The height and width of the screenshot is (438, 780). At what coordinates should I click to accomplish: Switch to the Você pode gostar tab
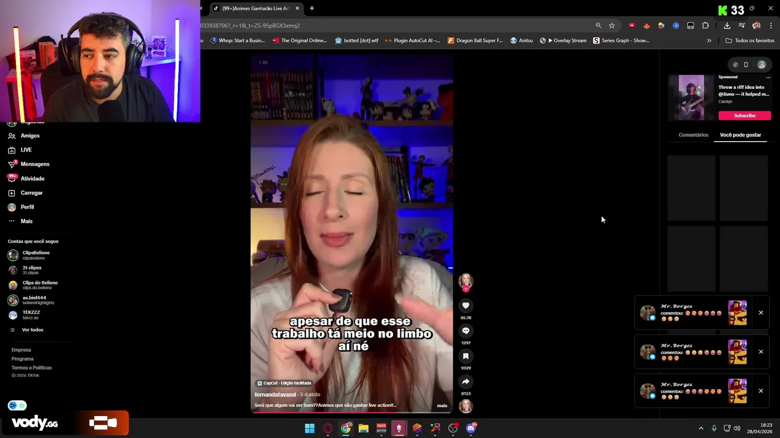[x=740, y=135]
